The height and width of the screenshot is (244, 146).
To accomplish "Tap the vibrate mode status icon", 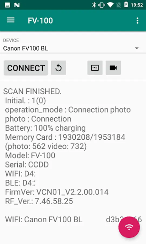I will [x=102, y=5].
